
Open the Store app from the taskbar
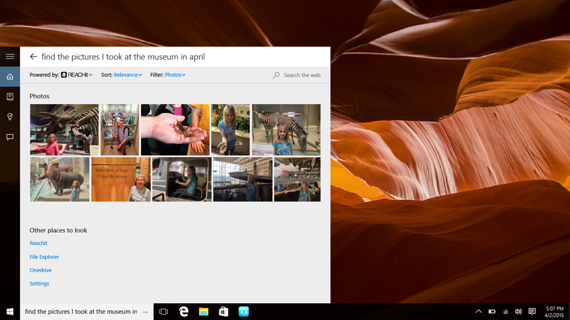point(223,312)
